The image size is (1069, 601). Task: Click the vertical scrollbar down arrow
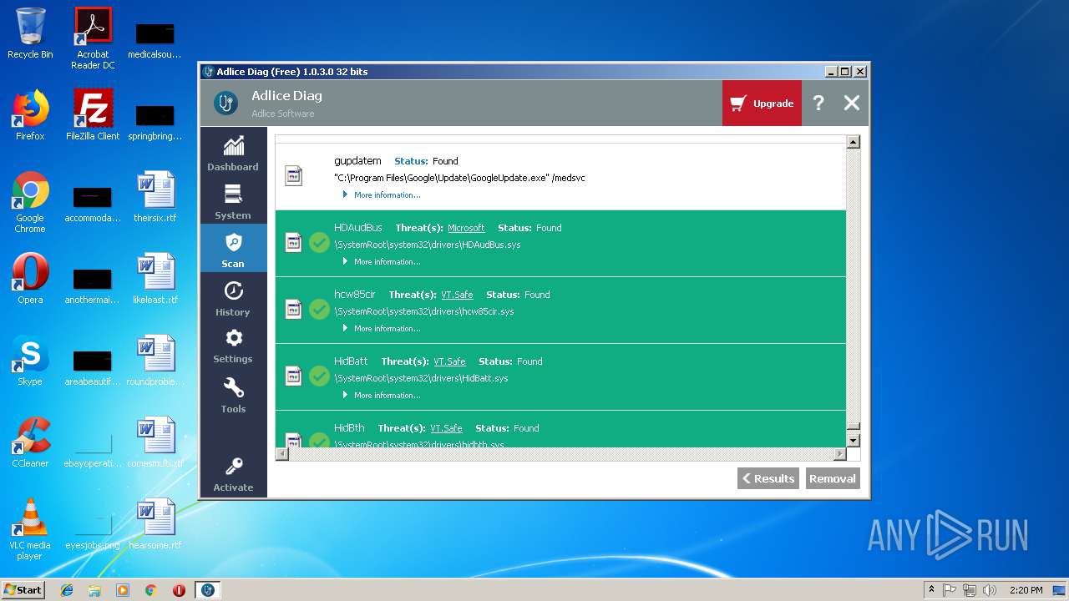pyautogui.click(x=853, y=440)
